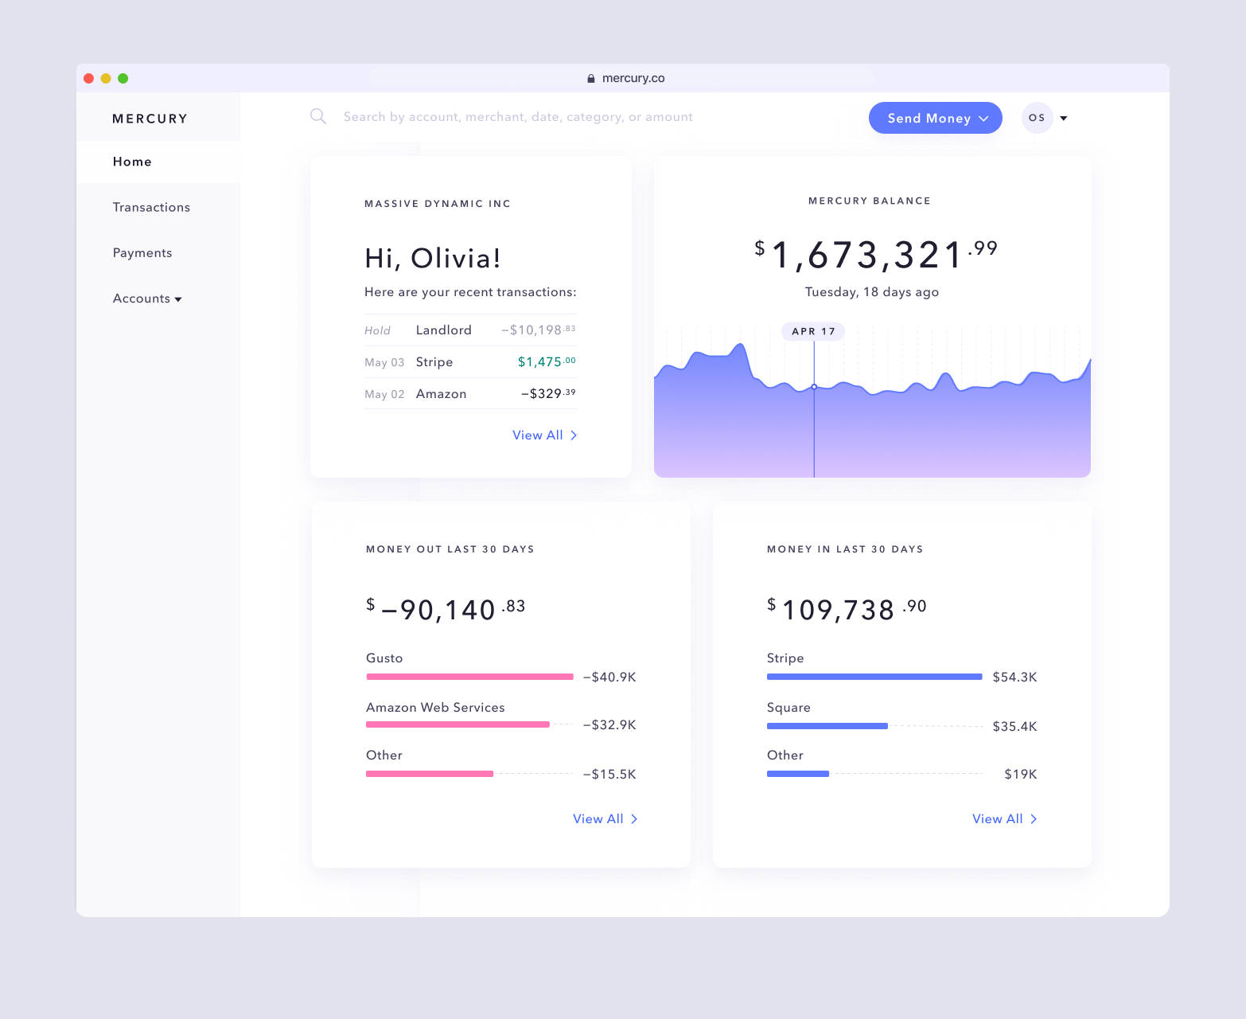1246x1019 pixels.
Task: Open the OS profile avatar menu
Action: pos(1037,118)
